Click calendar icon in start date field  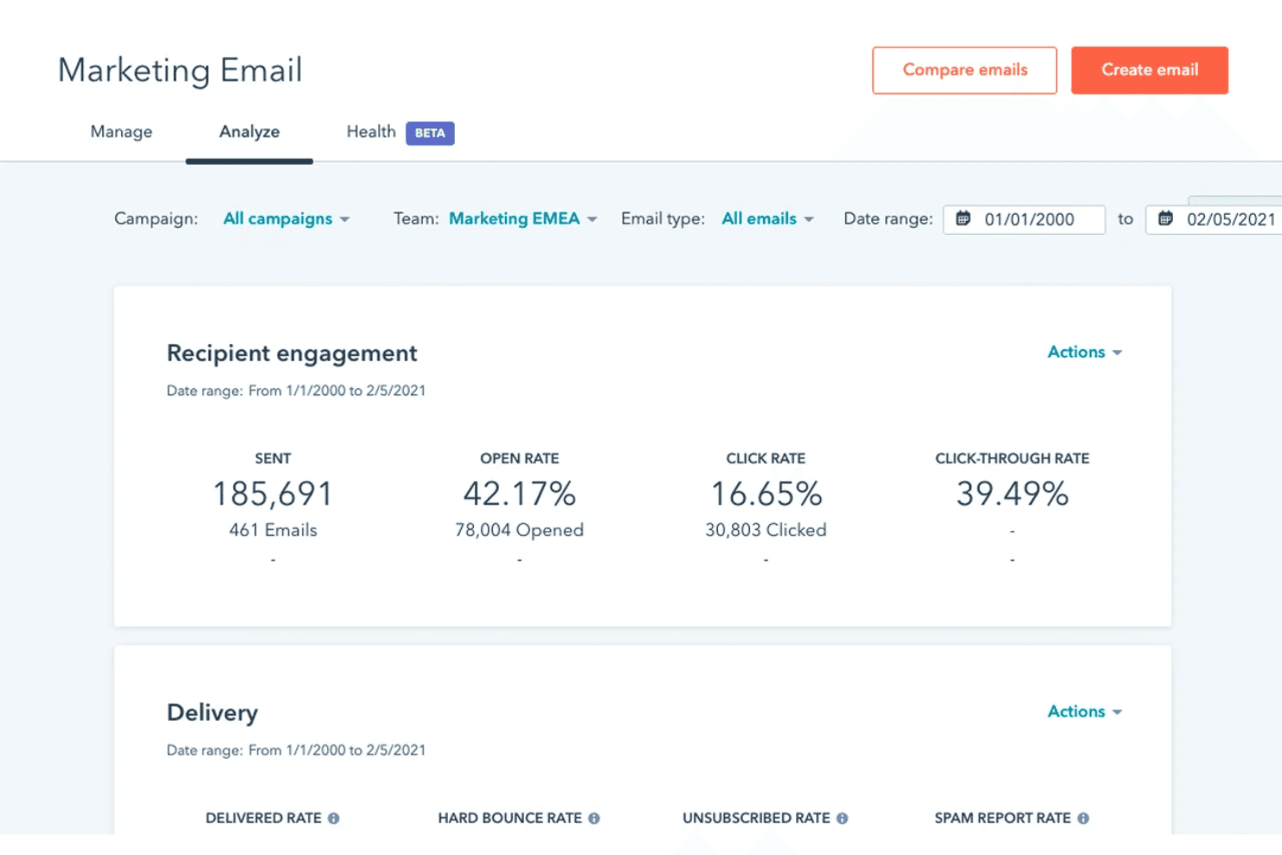pyautogui.click(x=962, y=218)
